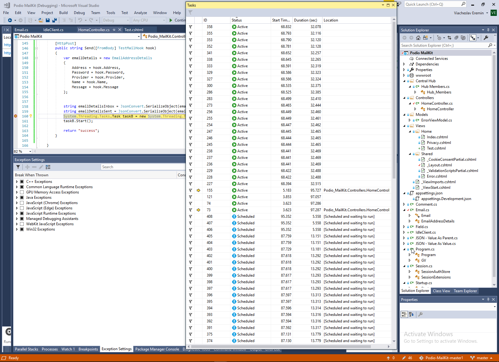Viewport: 499px width, 362px height.
Task: Click the Pending Changes Filter clock icon
Action: [x=439, y=38]
